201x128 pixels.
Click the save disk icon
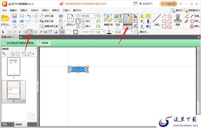pos(14,16)
